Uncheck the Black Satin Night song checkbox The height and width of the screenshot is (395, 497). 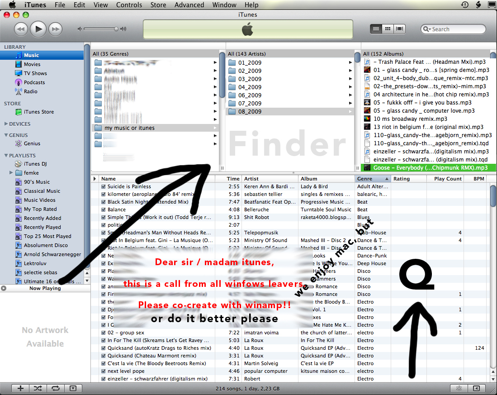point(103,202)
